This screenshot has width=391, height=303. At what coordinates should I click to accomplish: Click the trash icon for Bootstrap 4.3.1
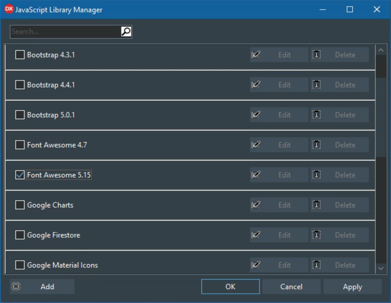(x=316, y=55)
